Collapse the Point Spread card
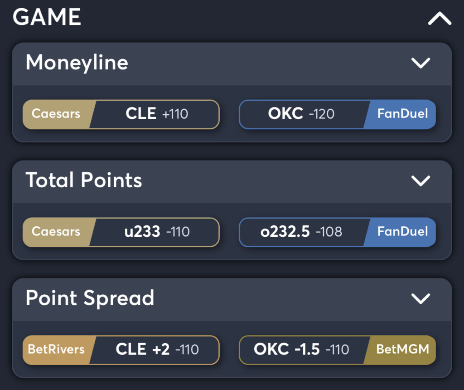464x390 pixels. pyautogui.click(x=421, y=299)
